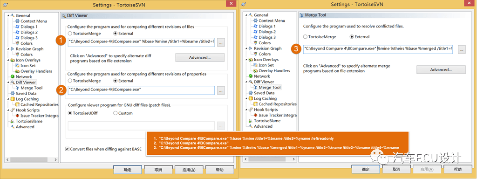Select Context Menu item in right window
477x179 pixels.
pos(272,21)
